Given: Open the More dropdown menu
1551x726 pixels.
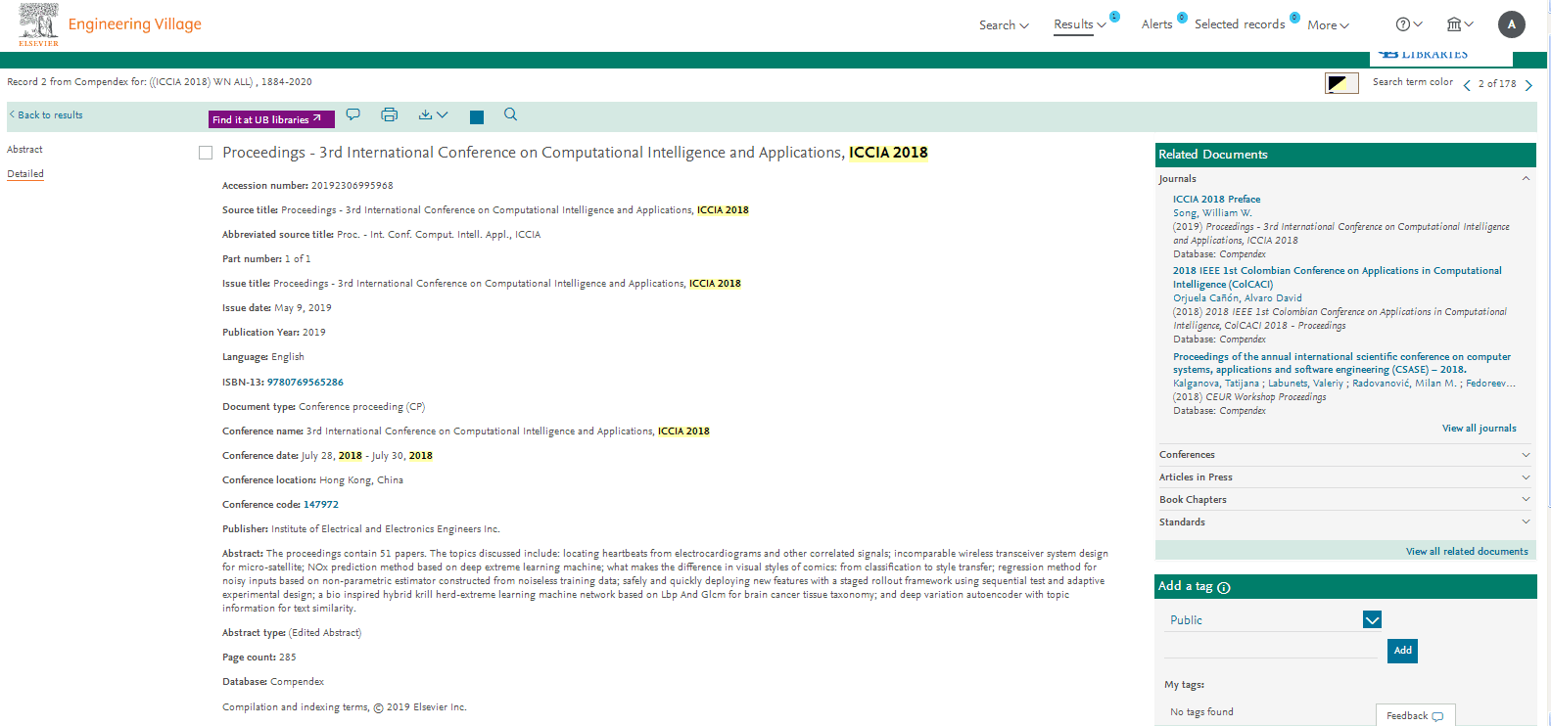Looking at the screenshot, I should click(x=1329, y=25).
